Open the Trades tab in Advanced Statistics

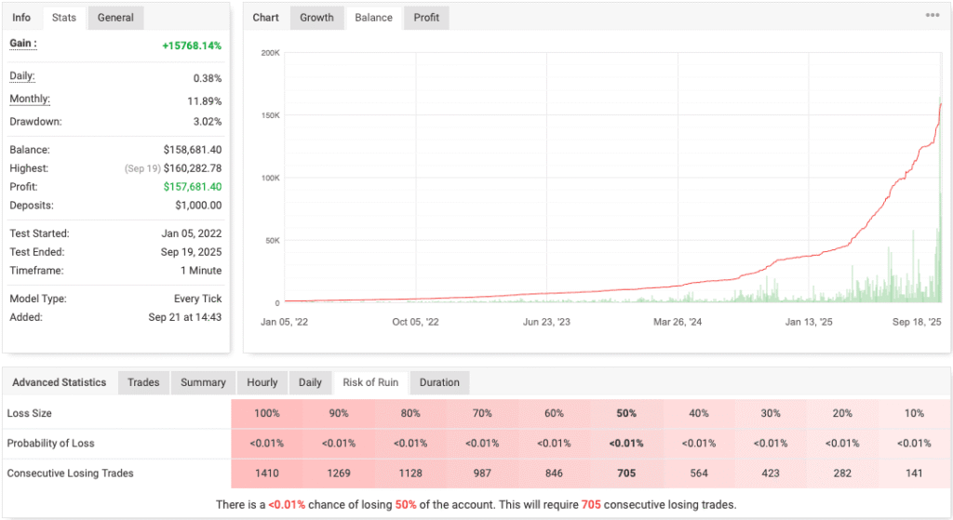tap(143, 382)
